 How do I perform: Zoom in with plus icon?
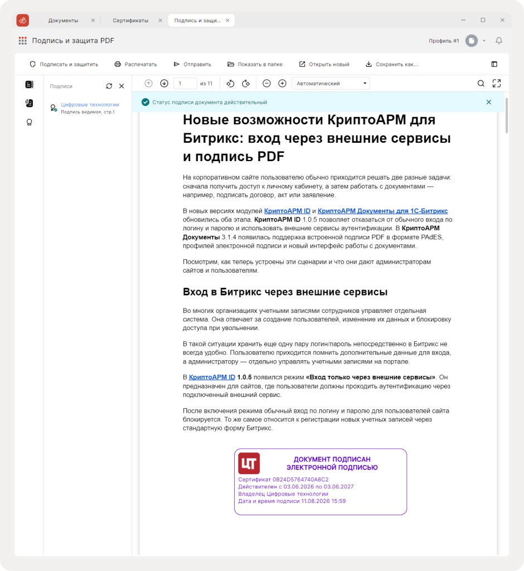[282, 84]
